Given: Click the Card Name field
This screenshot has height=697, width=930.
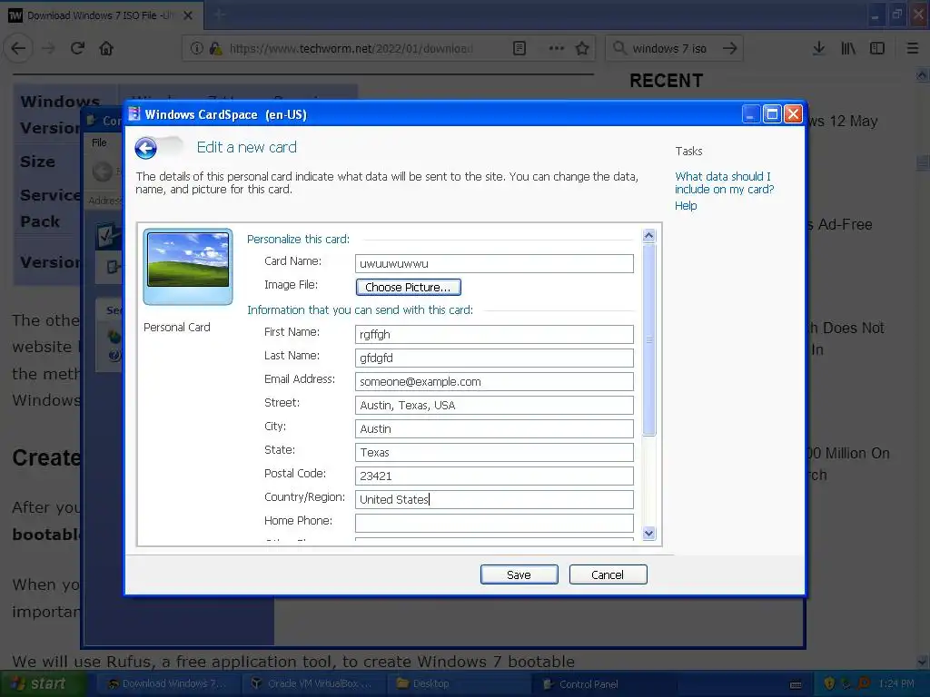Looking at the screenshot, I should coord(494,264).
